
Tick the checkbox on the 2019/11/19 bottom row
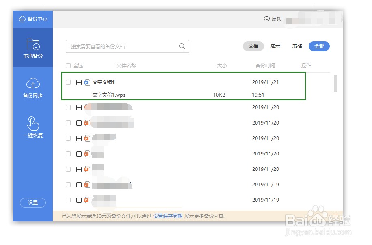68,200
